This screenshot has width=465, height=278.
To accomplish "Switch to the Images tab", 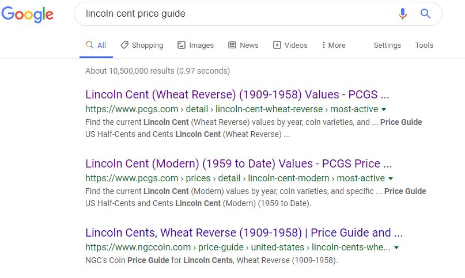I will tap(201, 45).
